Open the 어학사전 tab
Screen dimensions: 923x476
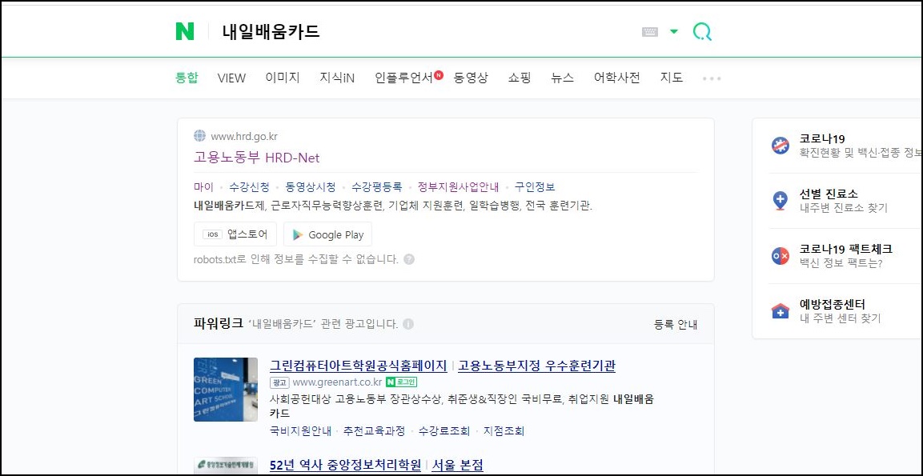coord(616,78)
